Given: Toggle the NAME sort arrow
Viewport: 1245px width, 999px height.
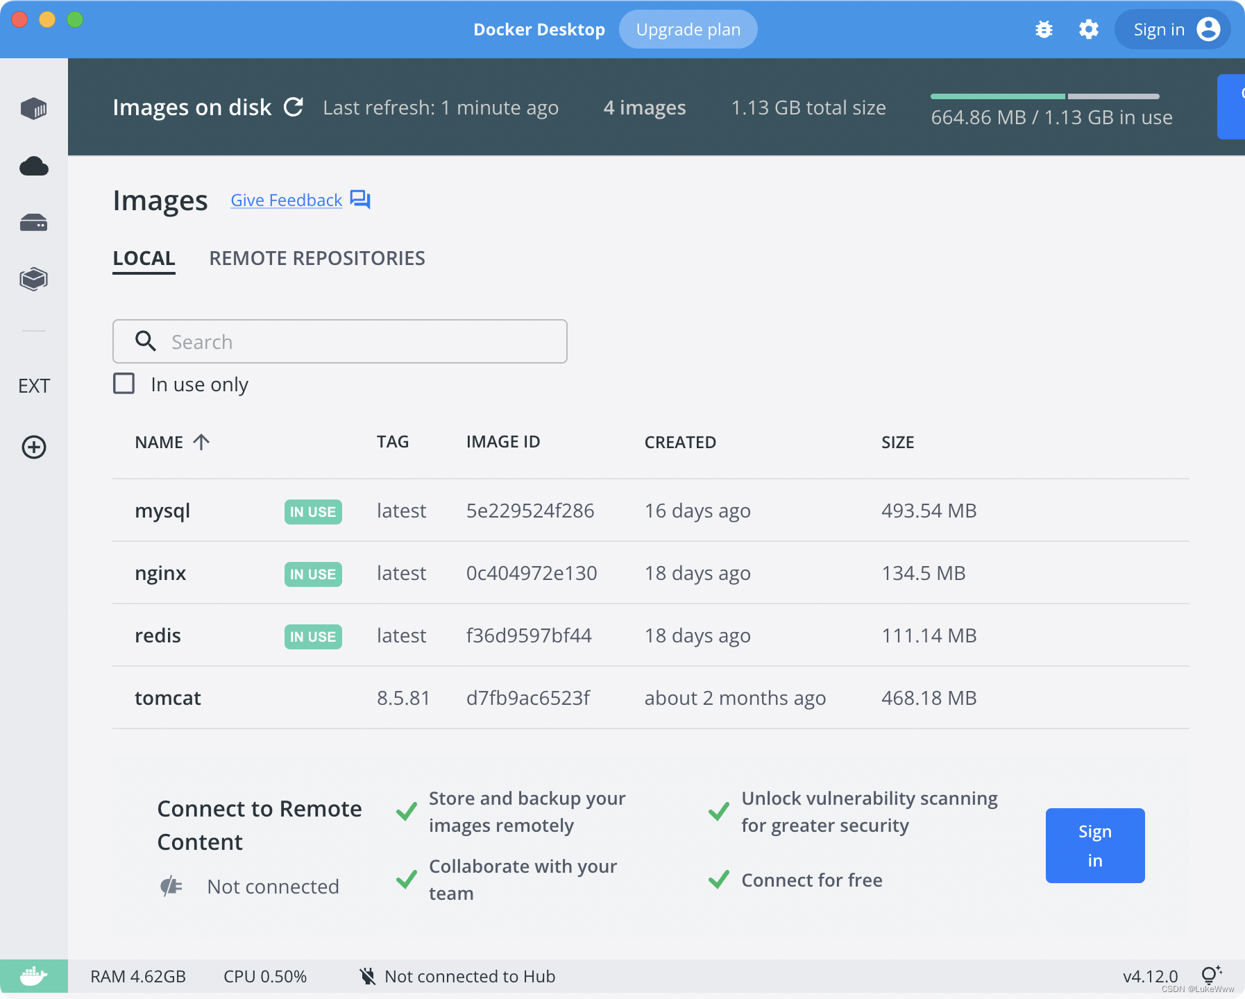Looking at the screenshot, I should [201, 442].
